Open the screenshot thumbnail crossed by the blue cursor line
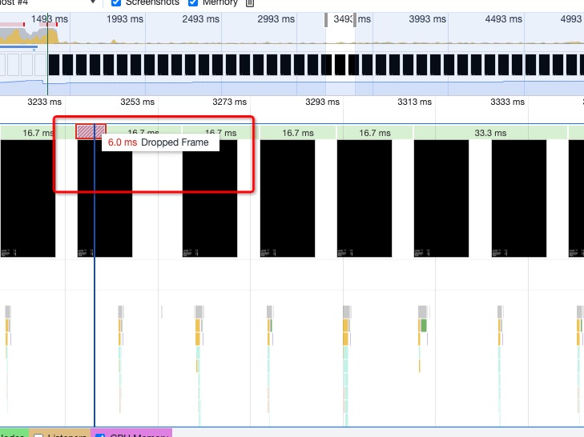584x437 pixels. (x=105, y=198)
